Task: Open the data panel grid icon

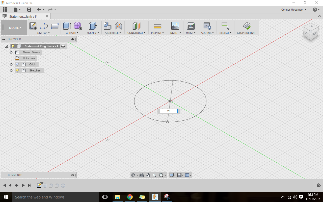Action: pos(5,10)
